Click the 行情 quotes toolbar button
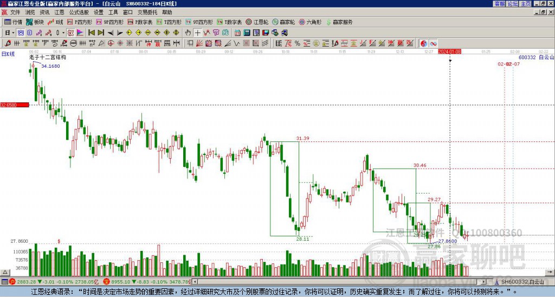Viewport: 555px width, 297px height. click(14, 22)
